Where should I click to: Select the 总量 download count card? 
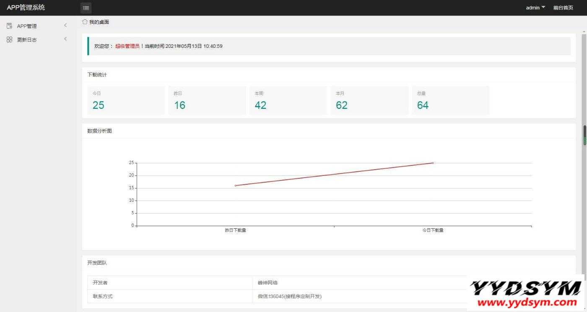[450, 101]
